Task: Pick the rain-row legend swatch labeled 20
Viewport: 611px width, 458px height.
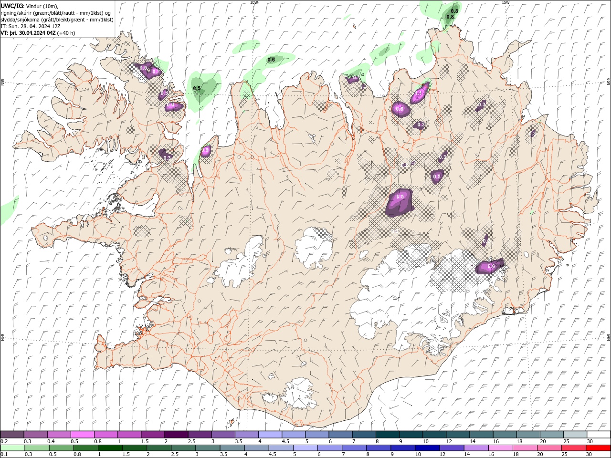Action: tap(549, 448)
